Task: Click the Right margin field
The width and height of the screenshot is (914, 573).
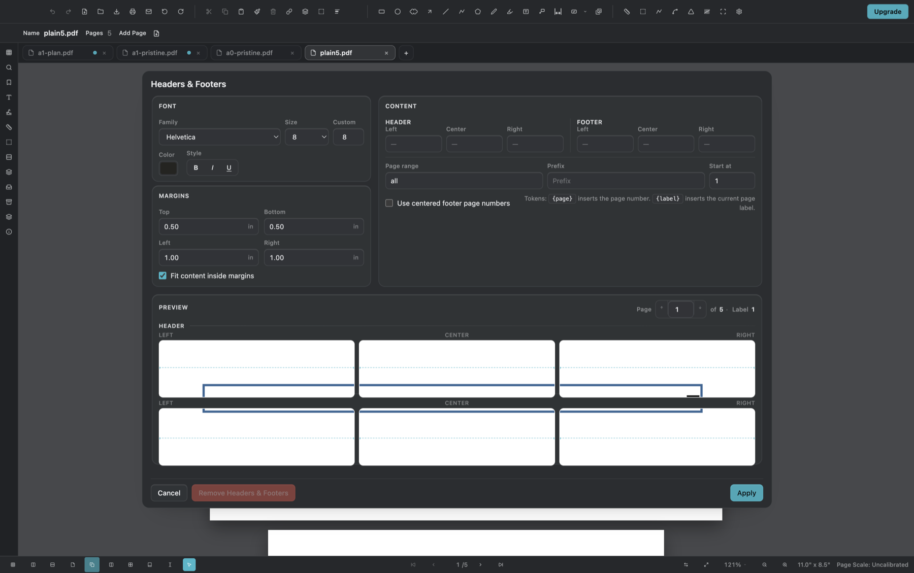Action: click(314, 257)
